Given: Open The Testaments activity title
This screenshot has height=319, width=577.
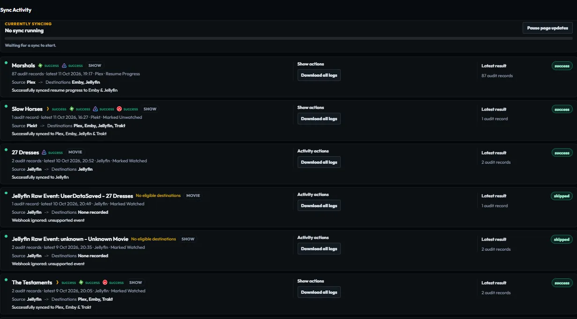Looking at the screenshot, I should click(32, 283).
